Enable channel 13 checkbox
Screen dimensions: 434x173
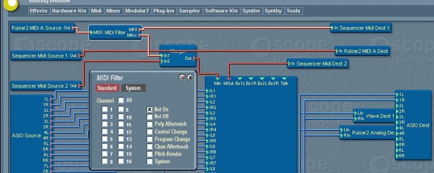point(121,139)
